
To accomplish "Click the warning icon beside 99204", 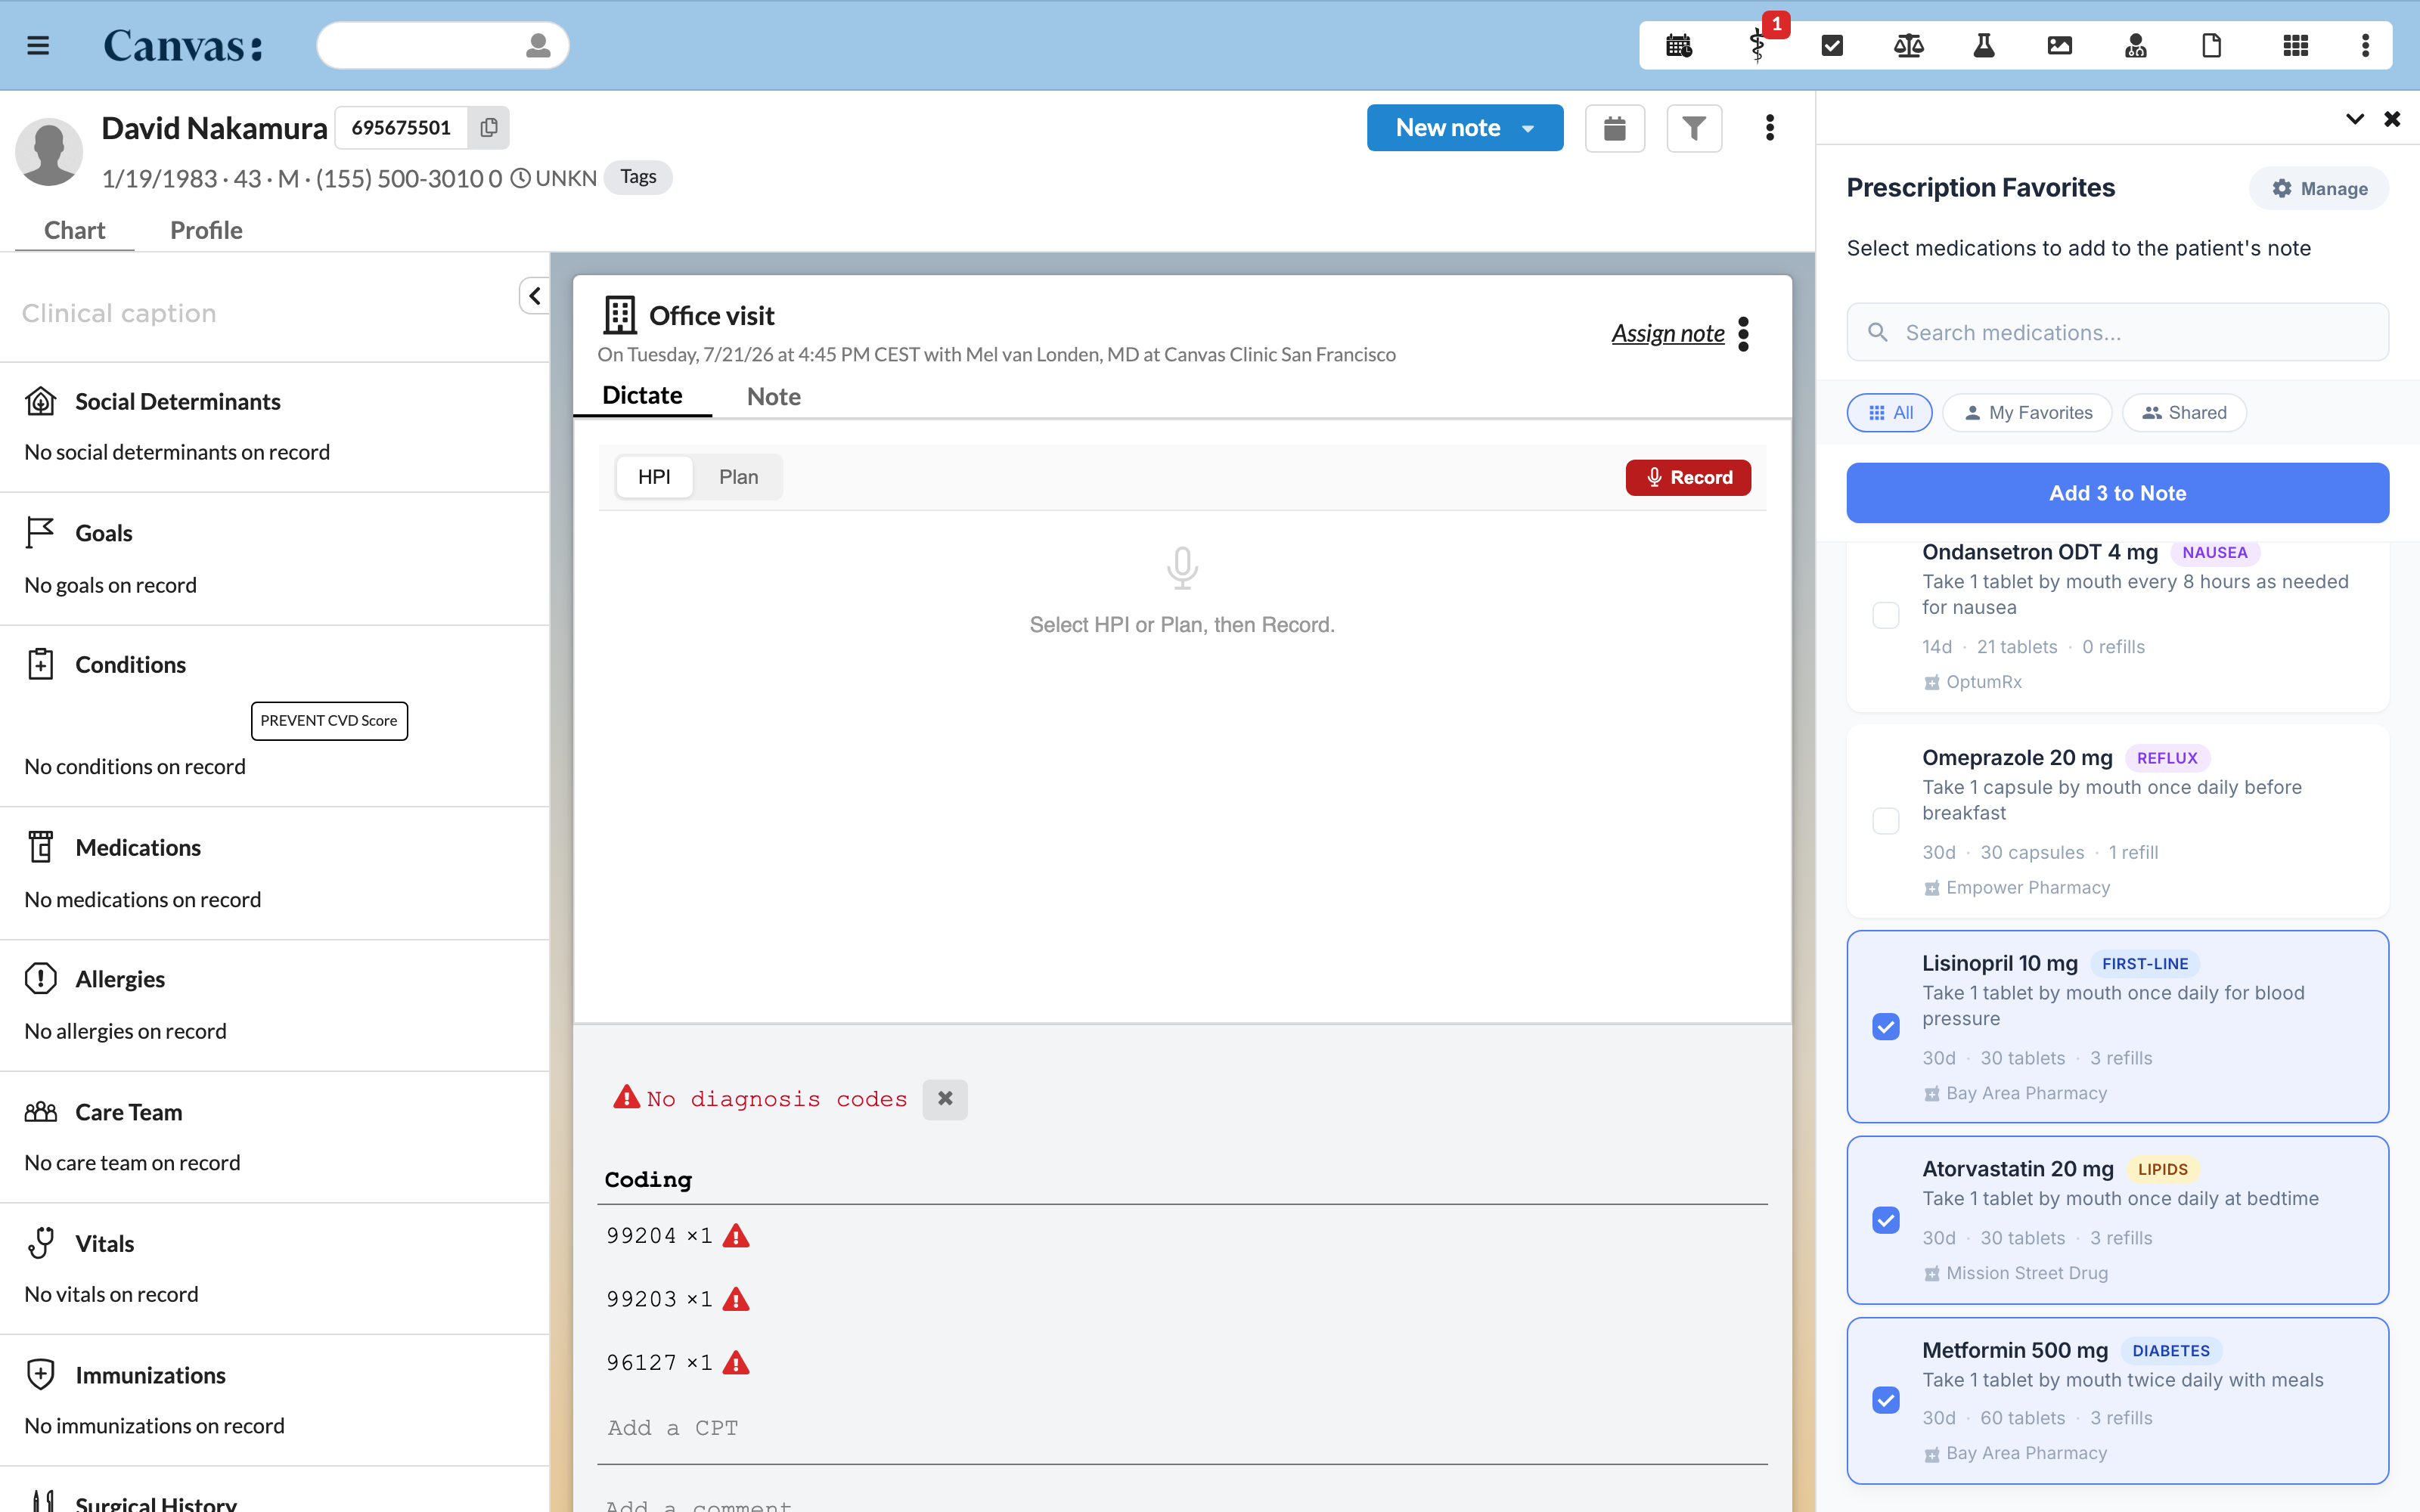I will pos(736,1236).
